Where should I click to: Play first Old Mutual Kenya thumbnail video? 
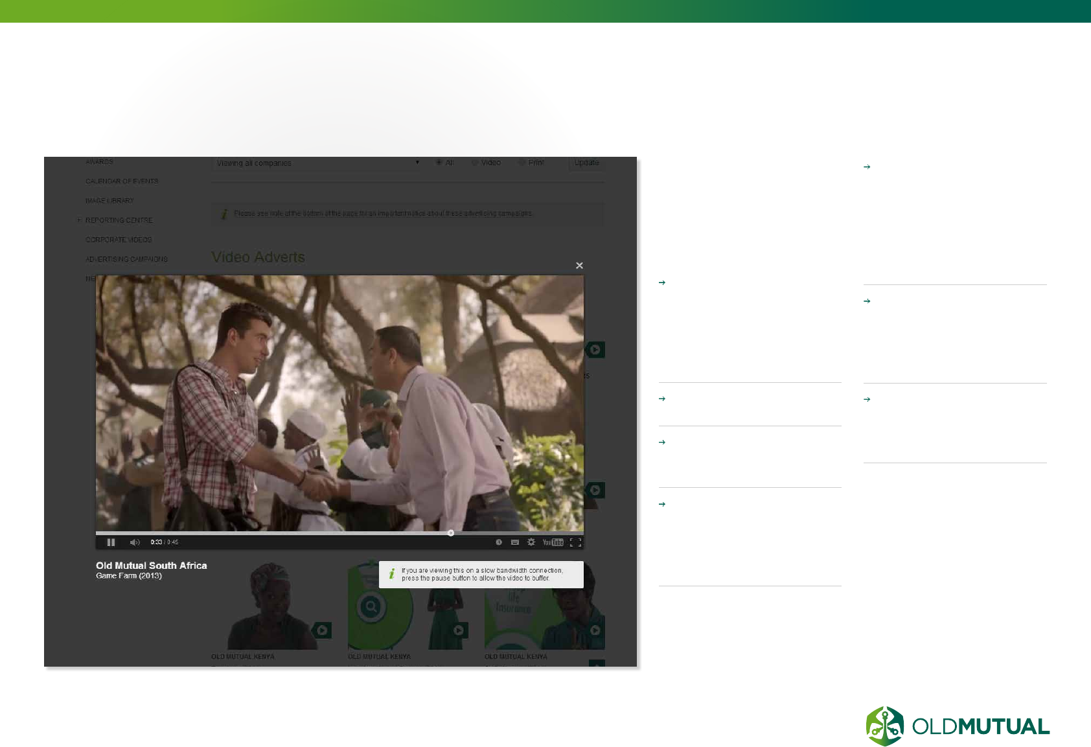click(321, 630)
